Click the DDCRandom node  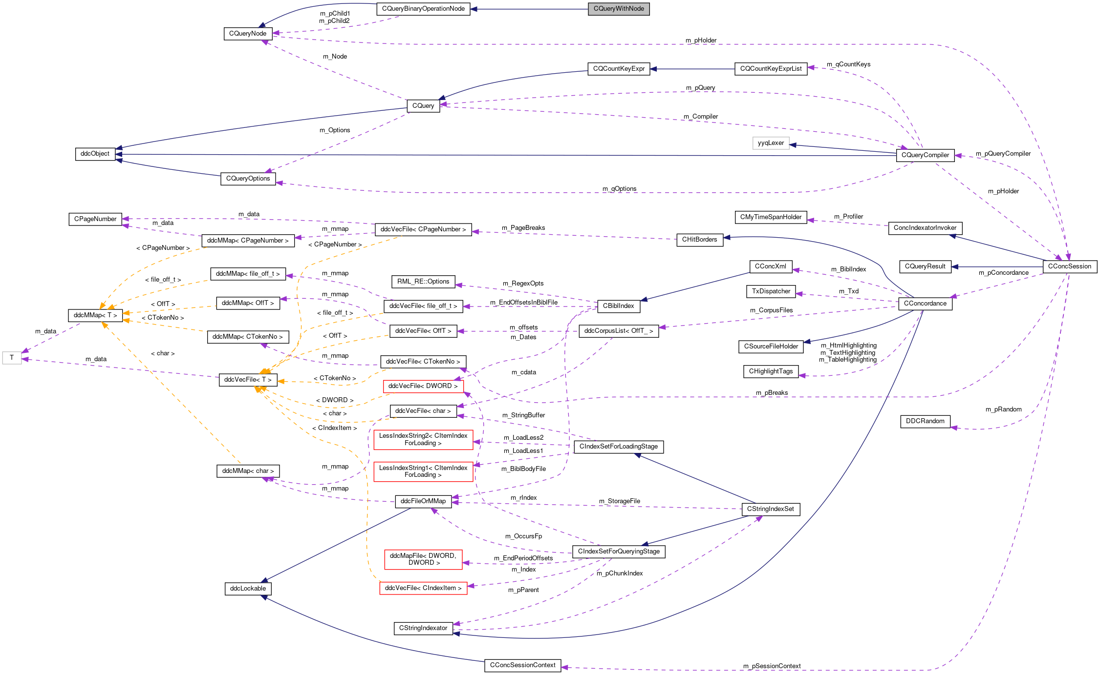(x=925, y=421)
